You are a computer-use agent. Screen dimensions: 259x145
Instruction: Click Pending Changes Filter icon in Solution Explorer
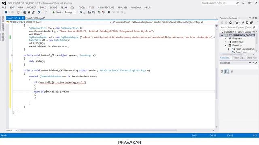[x=236, y=23]
